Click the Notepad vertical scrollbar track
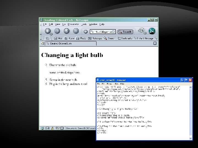The height and width of the screenshot is (148, 198). coord(191,113)
